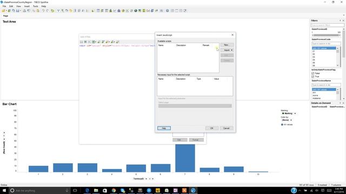Click the Redo arrow toolbar icon

[47, 11]
